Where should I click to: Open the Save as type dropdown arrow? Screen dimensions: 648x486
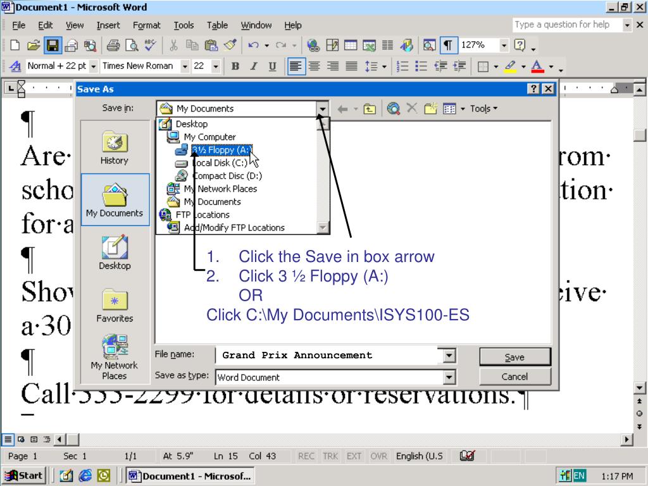[x=449, y=377]
